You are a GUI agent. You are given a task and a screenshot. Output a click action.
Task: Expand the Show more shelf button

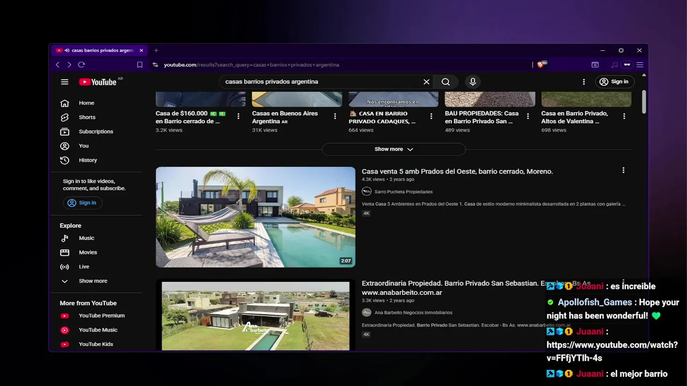[393, 149]
